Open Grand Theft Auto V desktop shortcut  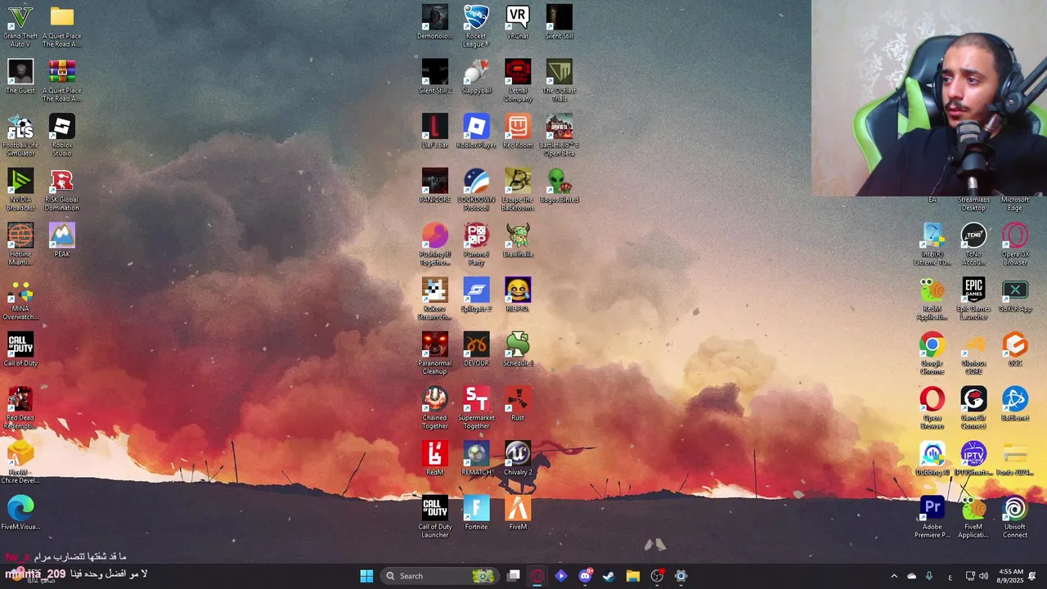[20, 25]
